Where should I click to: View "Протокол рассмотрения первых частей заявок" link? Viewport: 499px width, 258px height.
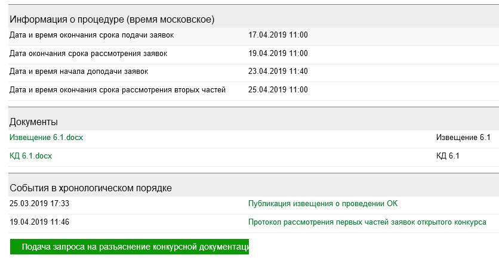(367, 222)
